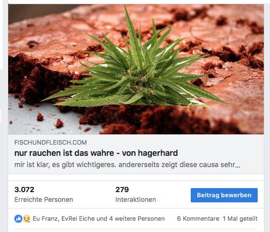Open the 'Interaktionen' insights label

click(x=136, y=200)
